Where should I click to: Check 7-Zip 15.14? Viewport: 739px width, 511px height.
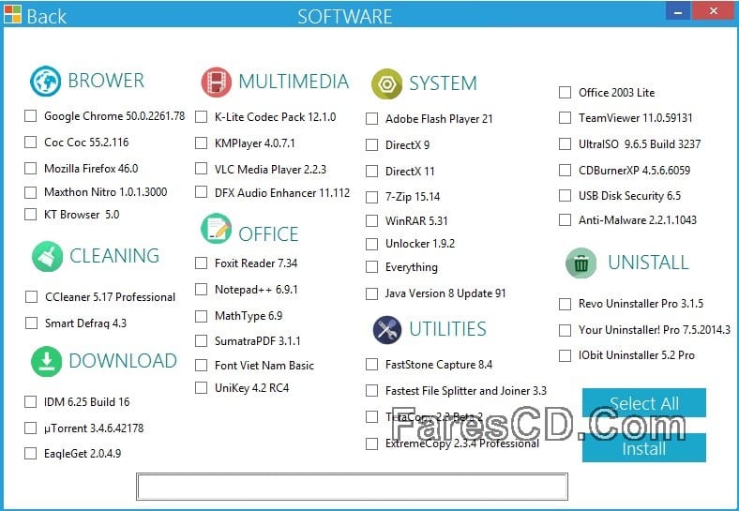[372, 197]
